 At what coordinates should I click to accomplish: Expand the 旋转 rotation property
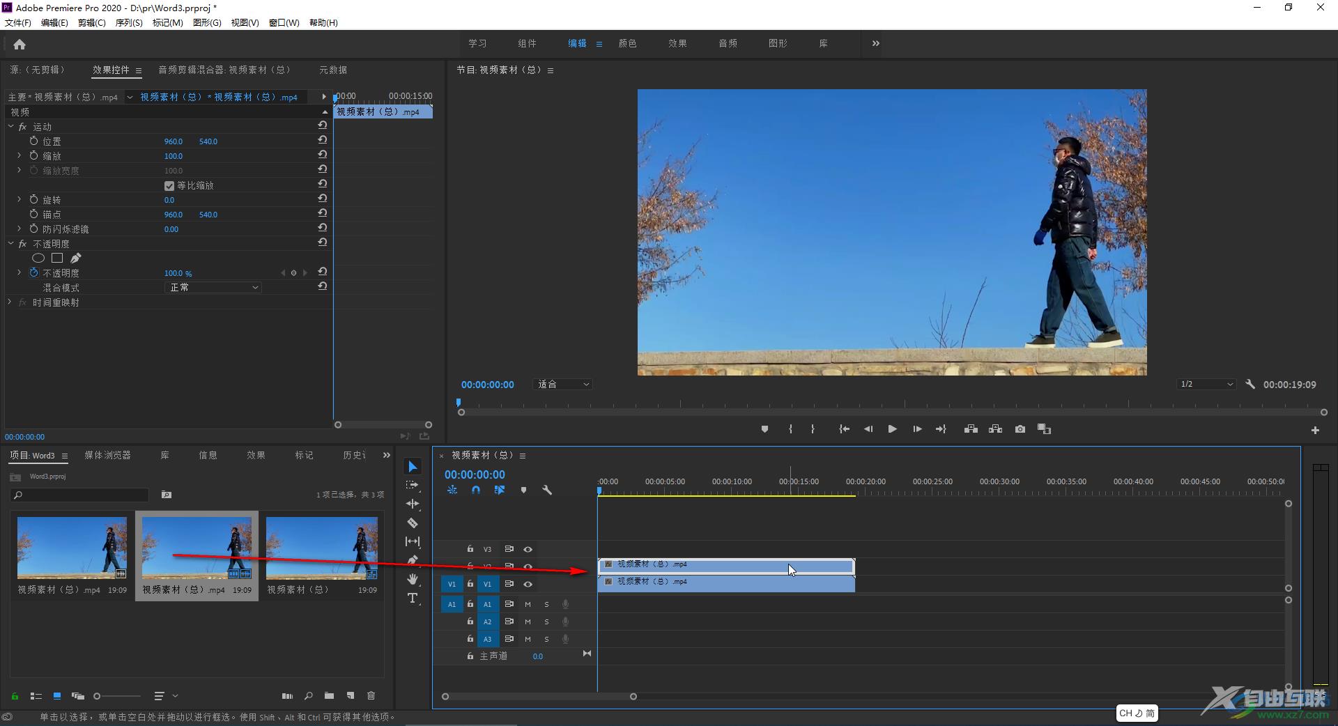pyautogui.click(x=19, y=199)
